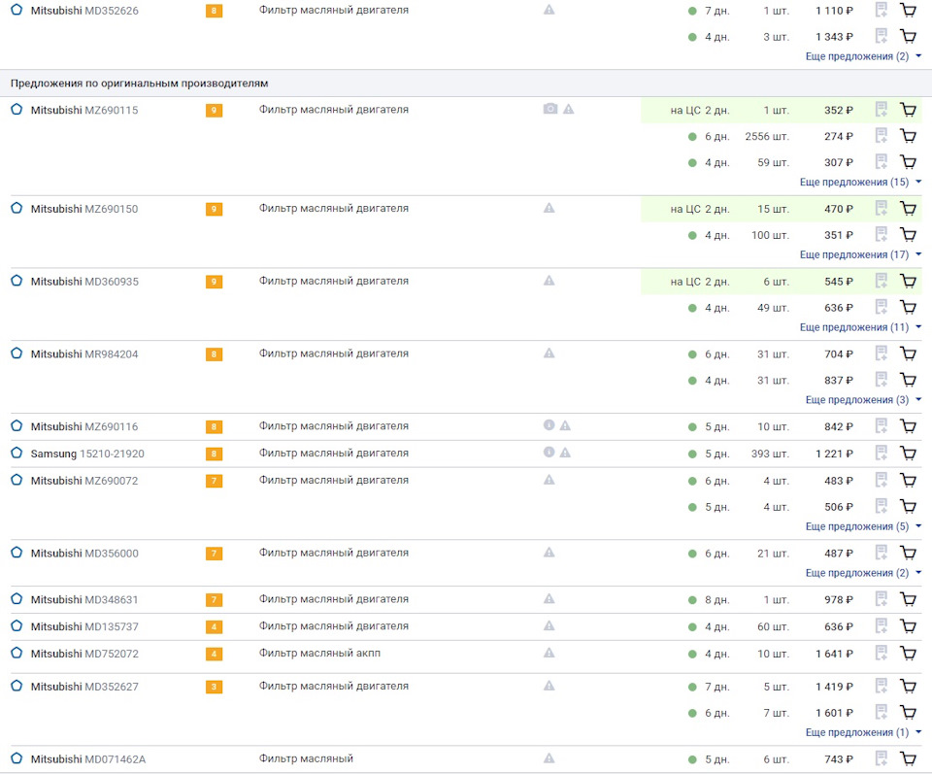
Task: Expand 'Еще предложения (2)' under MD352626
Action: point(863,56)
